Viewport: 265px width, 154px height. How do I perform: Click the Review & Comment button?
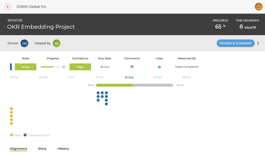(235, 43)
